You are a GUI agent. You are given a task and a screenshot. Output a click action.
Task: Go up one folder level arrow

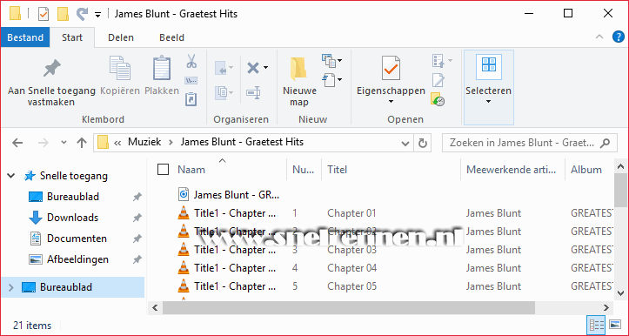(x=82, y=143)
